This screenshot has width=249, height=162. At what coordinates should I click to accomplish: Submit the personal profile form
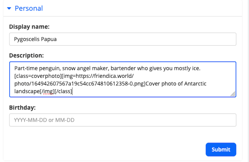pyautogui.click(x=221, y=149)
